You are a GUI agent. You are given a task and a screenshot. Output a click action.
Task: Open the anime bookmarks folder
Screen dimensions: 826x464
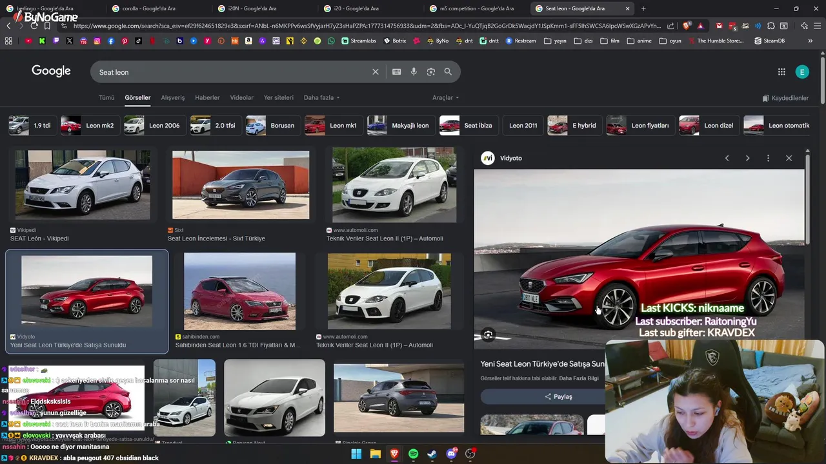639,41
